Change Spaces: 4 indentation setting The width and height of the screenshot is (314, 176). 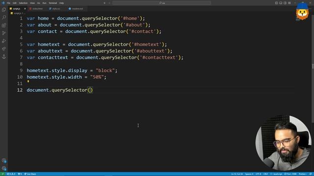click(249, 174)
